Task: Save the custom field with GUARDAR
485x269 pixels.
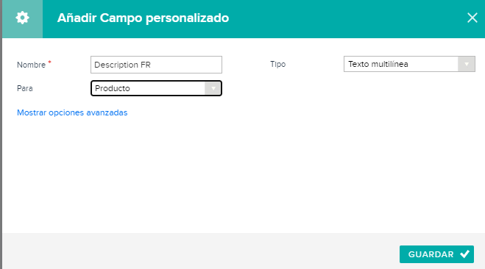Action: point(436,254)
